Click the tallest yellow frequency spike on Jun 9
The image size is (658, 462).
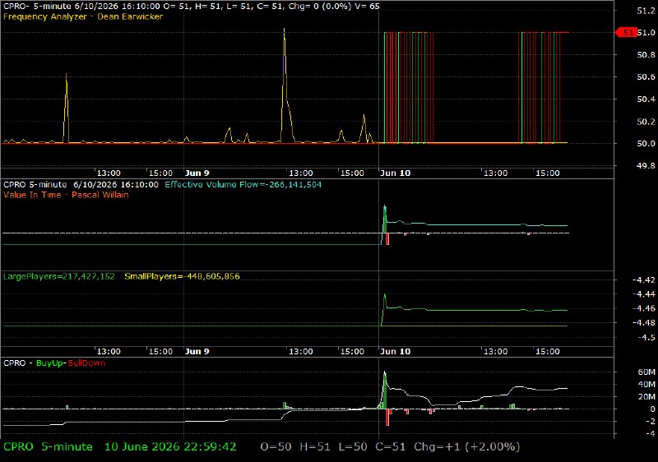(x=285, y=84)
